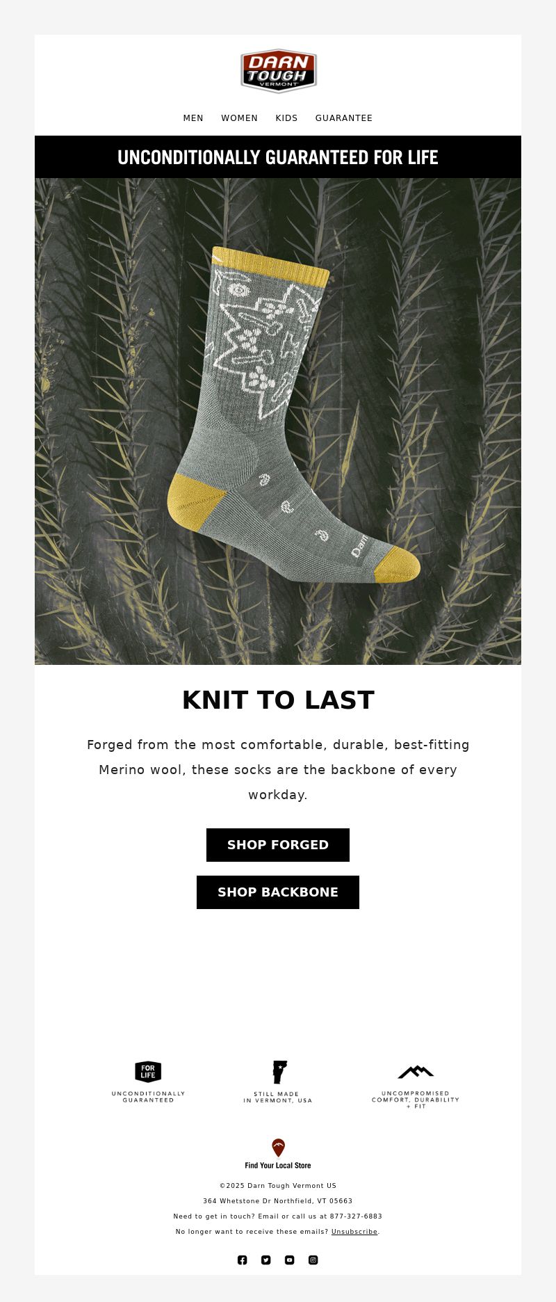Open the Instagram social icon

click(x=313, y=1260)
